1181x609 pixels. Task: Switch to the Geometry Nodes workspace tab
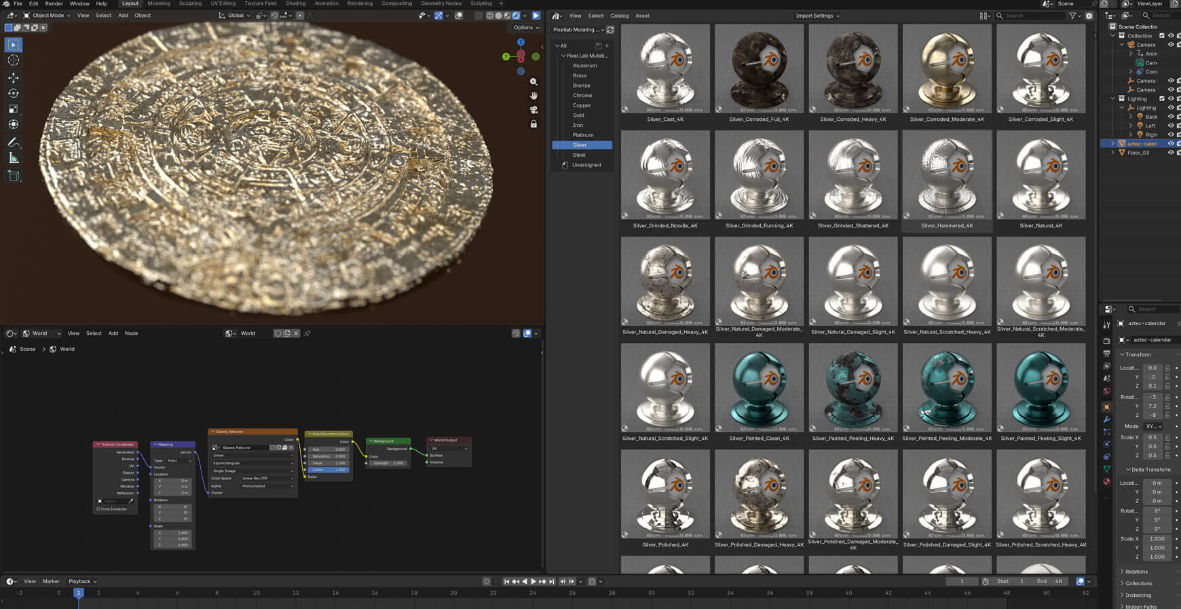[441, 3]
